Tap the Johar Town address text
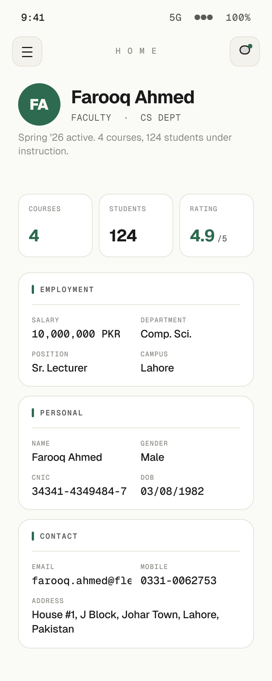The image size is (272, 681). point(125,622)
